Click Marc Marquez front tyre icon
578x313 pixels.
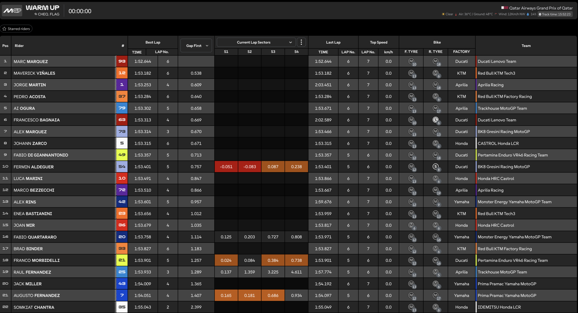412,62
